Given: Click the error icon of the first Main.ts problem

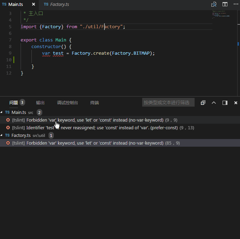Looking at the screenshot, I should coord(8,120).
